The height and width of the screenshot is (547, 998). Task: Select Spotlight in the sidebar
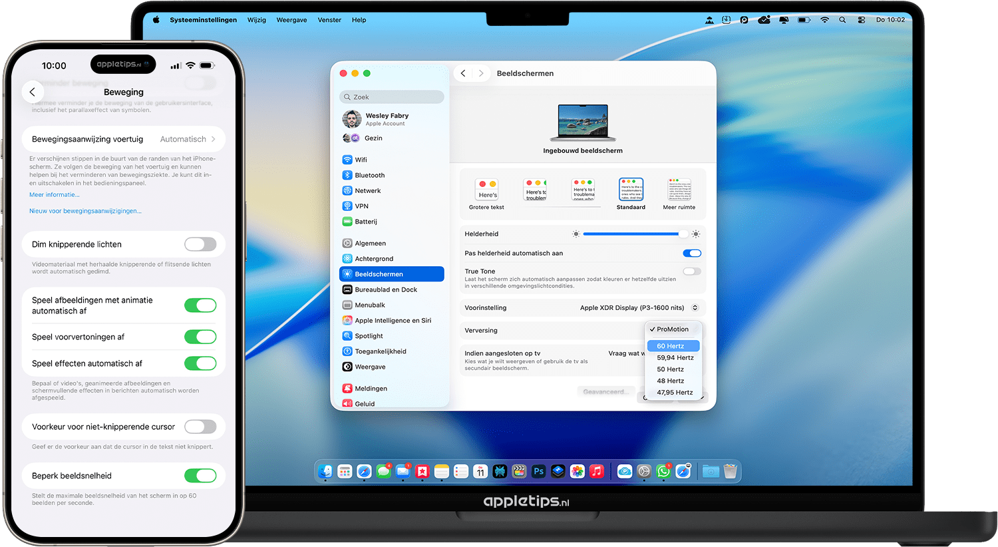point(391,335)
